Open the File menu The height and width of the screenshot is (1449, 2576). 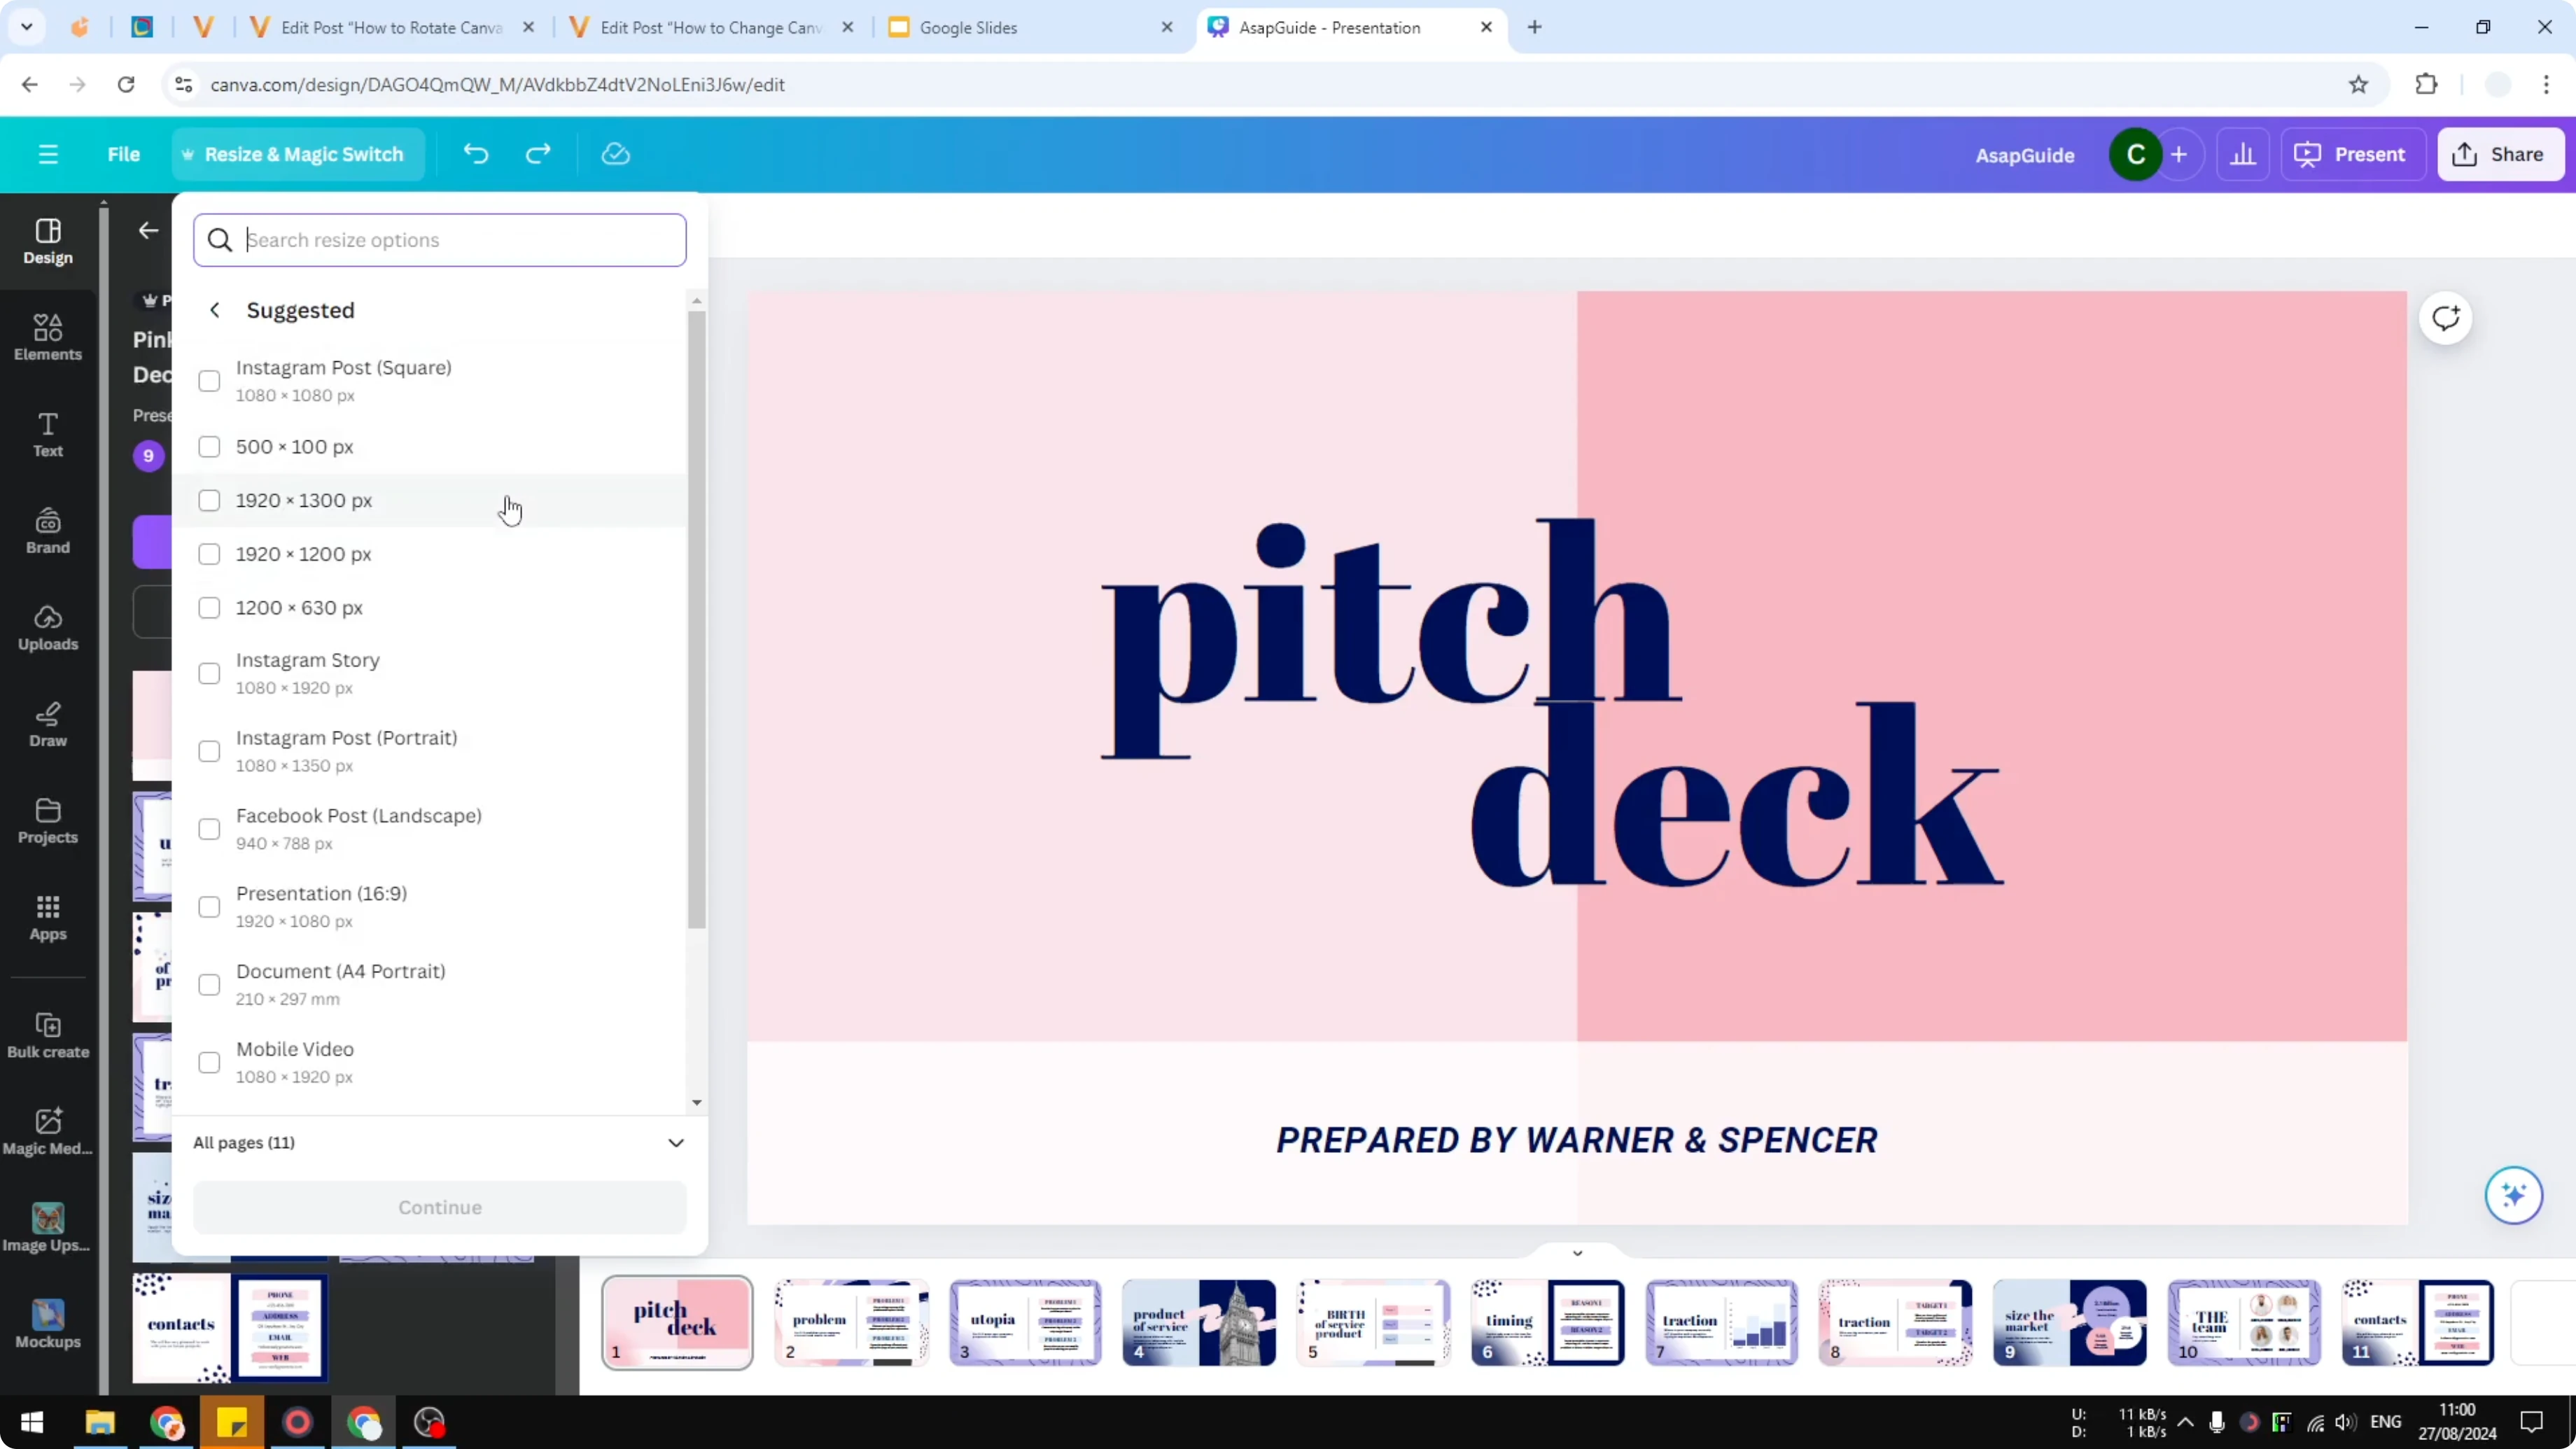(x=124, y=154)
